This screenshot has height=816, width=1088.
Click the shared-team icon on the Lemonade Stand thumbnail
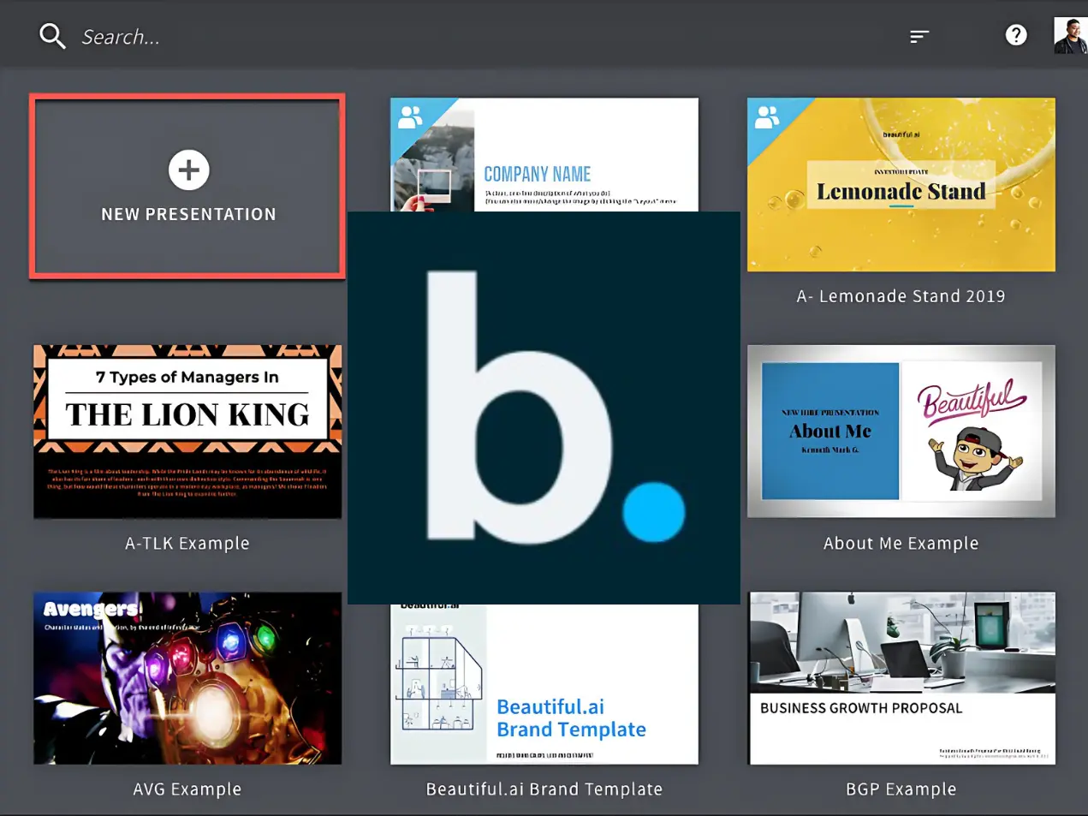(x=767, y=117)
